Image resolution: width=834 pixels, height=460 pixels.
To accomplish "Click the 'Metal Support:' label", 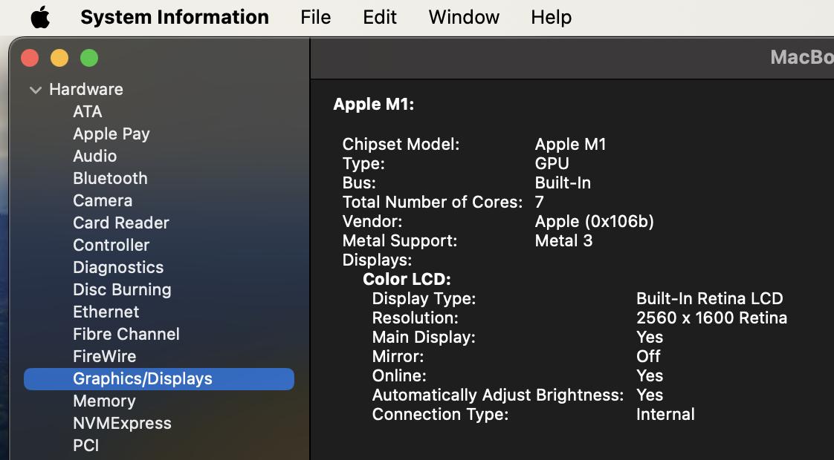I will [400, 241].
